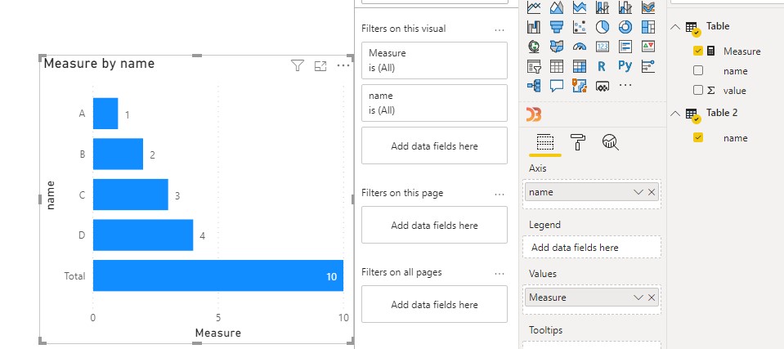Open more visuals ellipsis in Visualizations
The height and width of the screenshot is (349, 784).
click(x=625, y=86)
